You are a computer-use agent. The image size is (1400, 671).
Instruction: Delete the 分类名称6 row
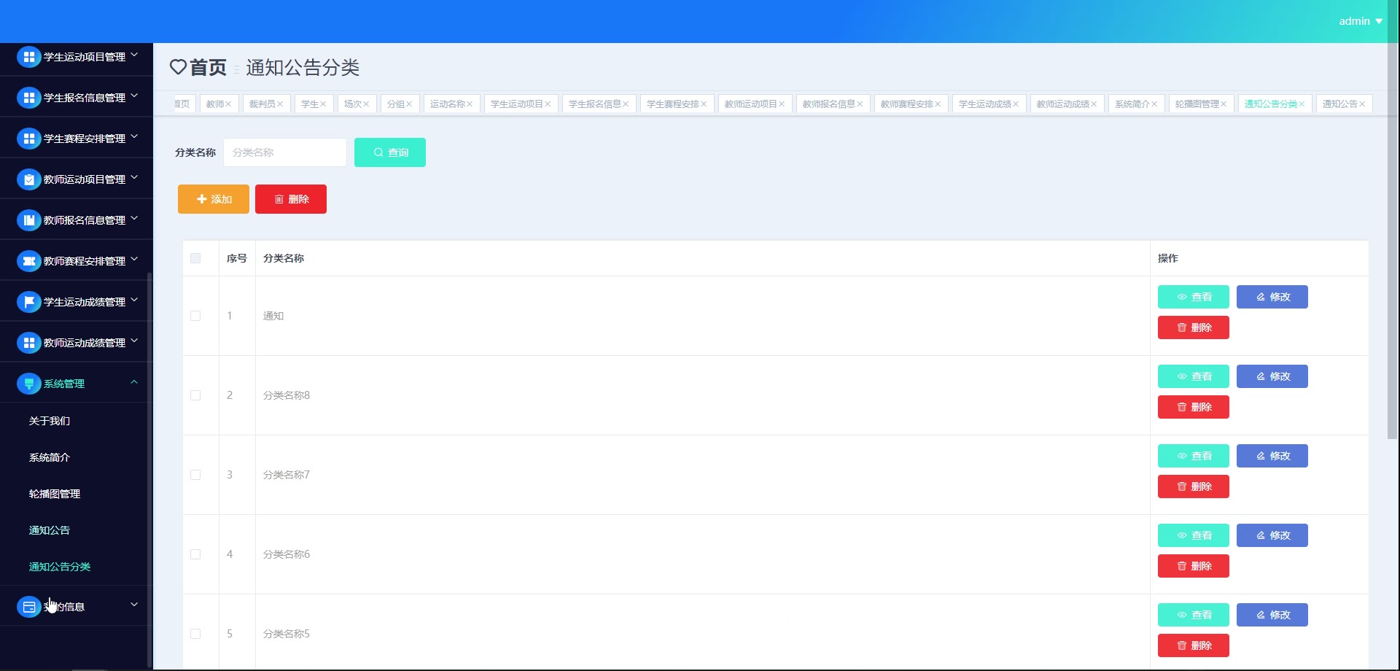tap(1194, 566)
